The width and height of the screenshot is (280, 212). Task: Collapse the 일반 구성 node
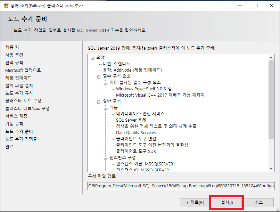click(99, 102)
